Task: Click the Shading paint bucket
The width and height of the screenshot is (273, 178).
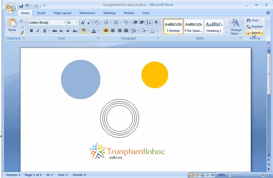Action: click(143, 31)
